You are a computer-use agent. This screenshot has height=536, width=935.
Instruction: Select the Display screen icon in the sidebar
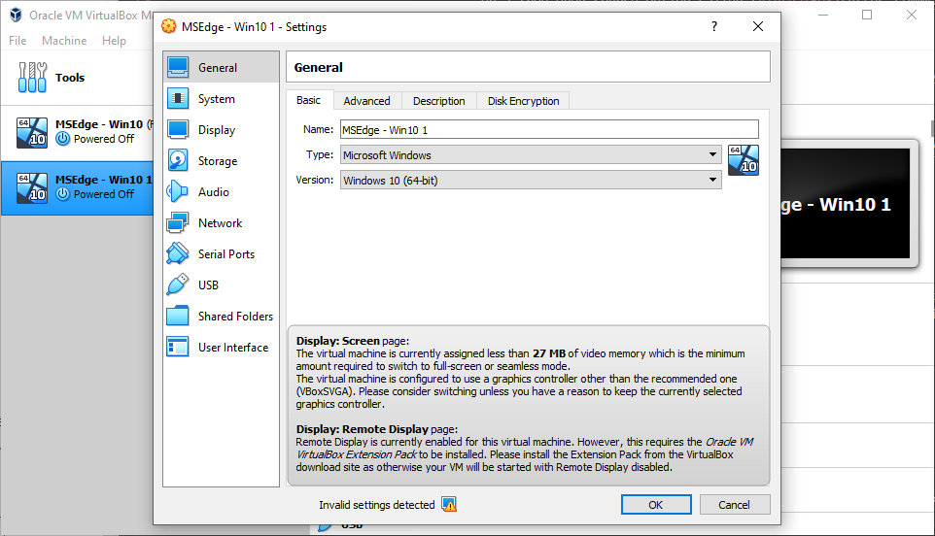(x=178, y=129)
